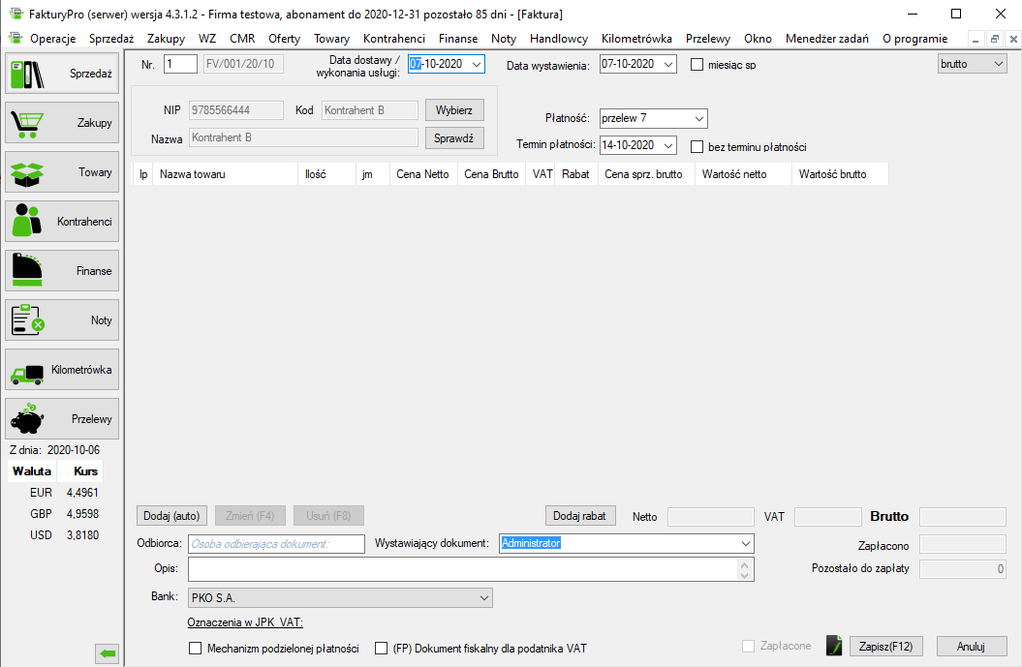Open the Finanse sidebar module
Screen dimensions: 1022x667
(x=62, y=271)
